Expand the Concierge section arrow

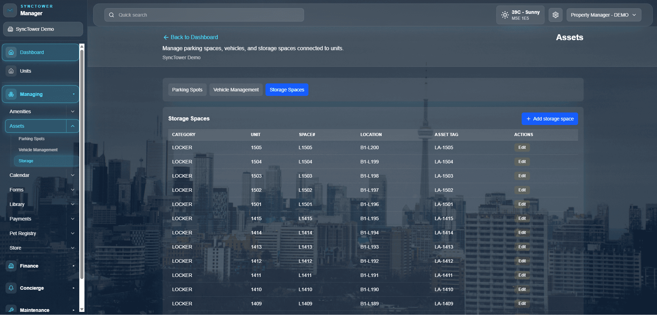74,288
